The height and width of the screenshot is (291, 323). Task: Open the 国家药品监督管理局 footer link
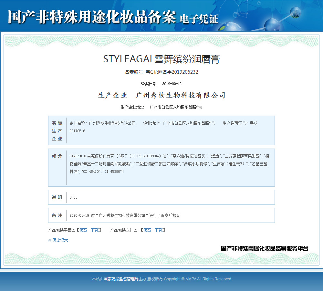[121, 279]
